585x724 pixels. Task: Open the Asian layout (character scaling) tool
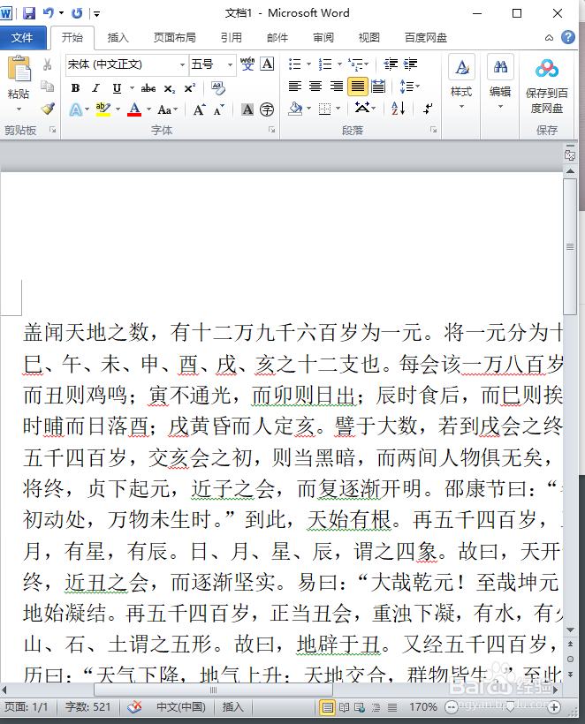365,108
